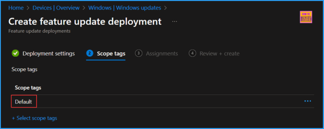Click the green checkmark icon for Deployment settings
The image size is (324, 129).
(x=15, y=53)
